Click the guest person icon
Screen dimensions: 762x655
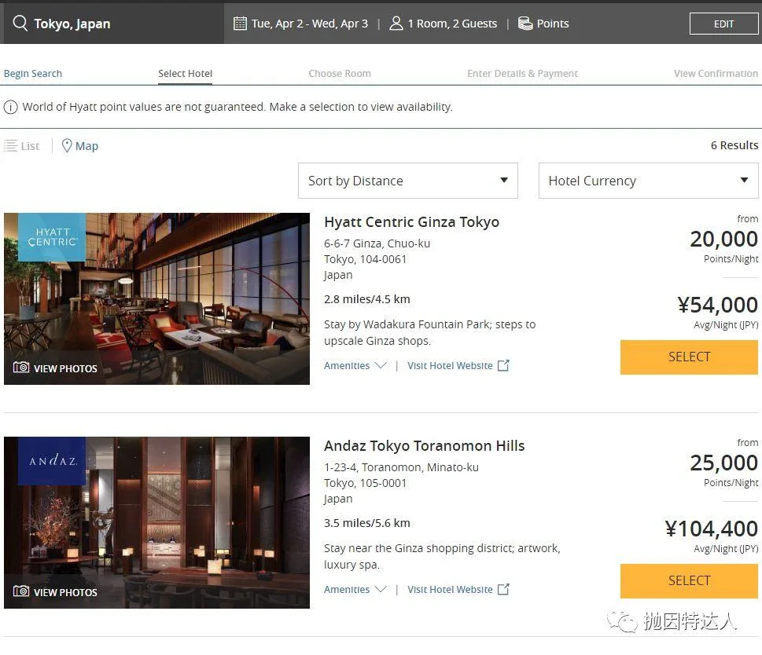[x=396, y=24]
